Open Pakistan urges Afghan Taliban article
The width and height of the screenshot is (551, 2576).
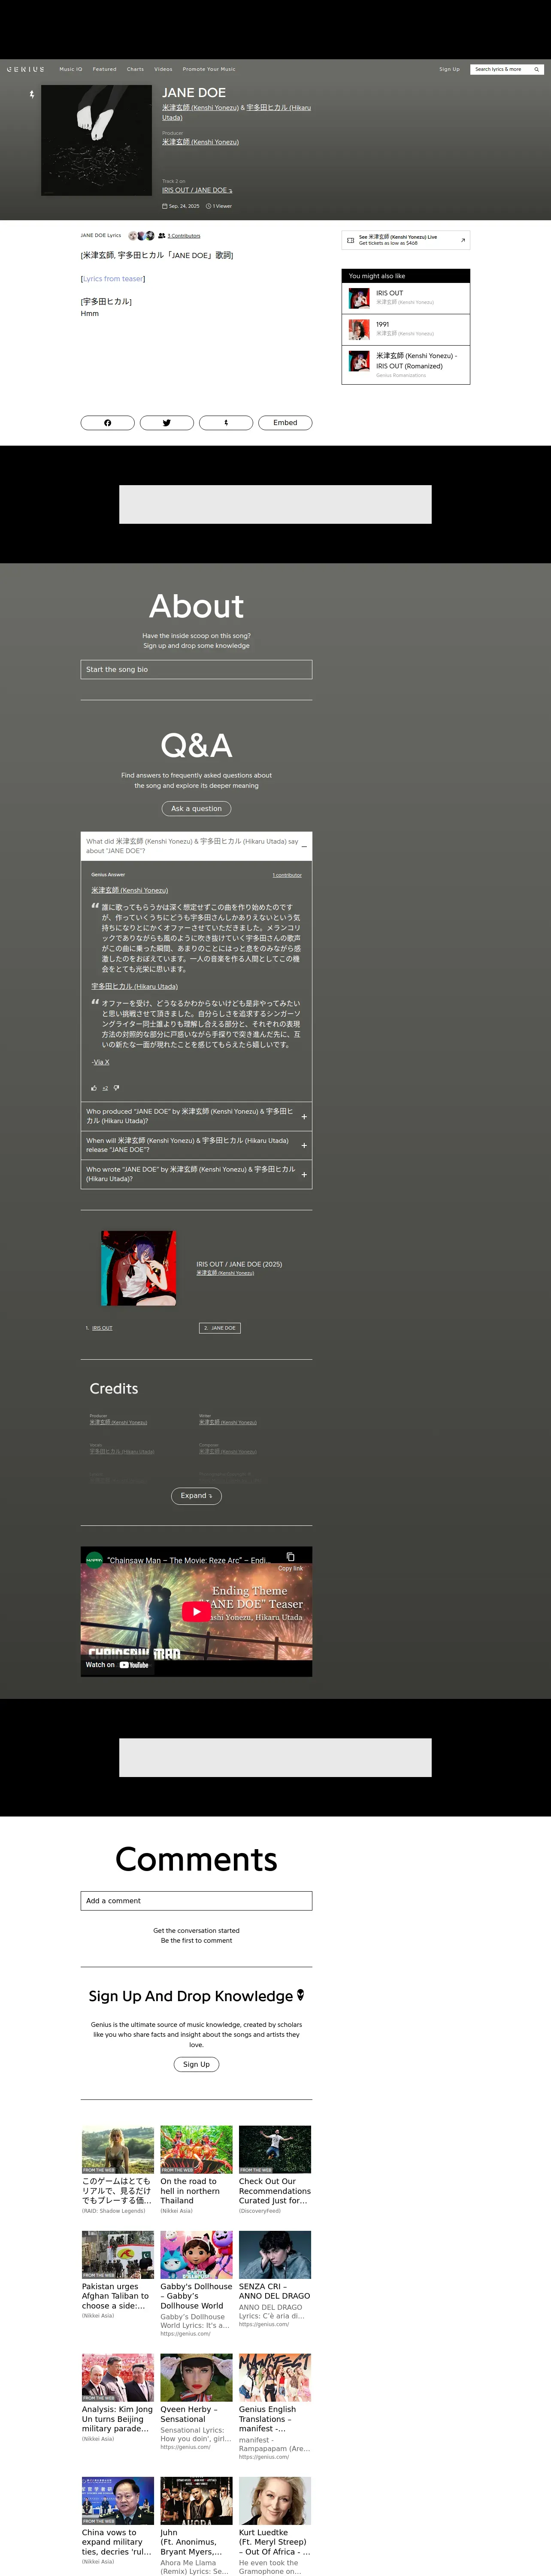pos(118,2275)
